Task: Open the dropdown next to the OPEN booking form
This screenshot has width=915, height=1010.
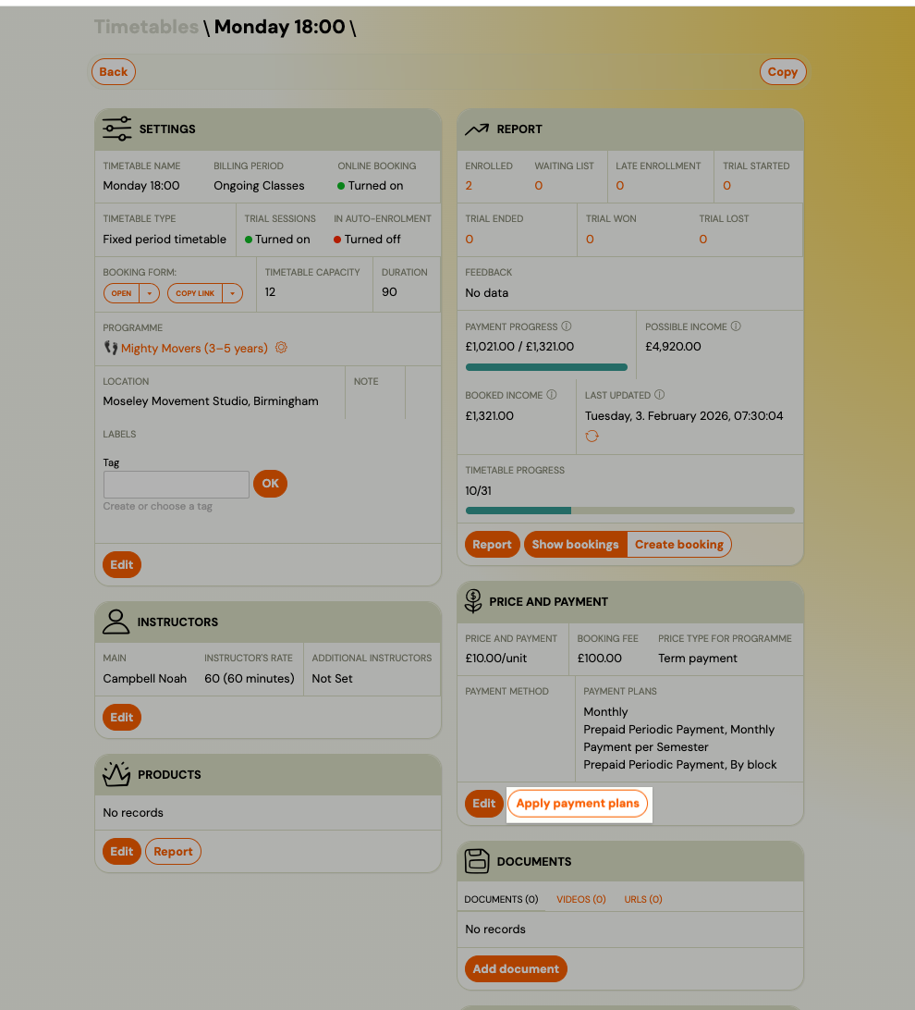Action: (x=151, y=292)
